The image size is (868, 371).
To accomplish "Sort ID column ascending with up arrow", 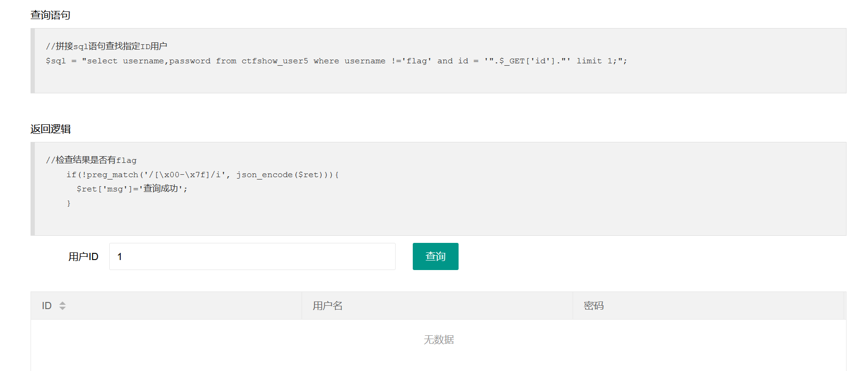I will click(x=63, y=303).
